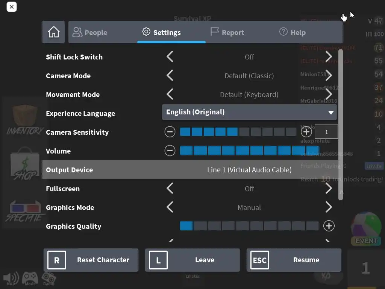Increase Camera Sensitivity with plus icon

[306, 132]
